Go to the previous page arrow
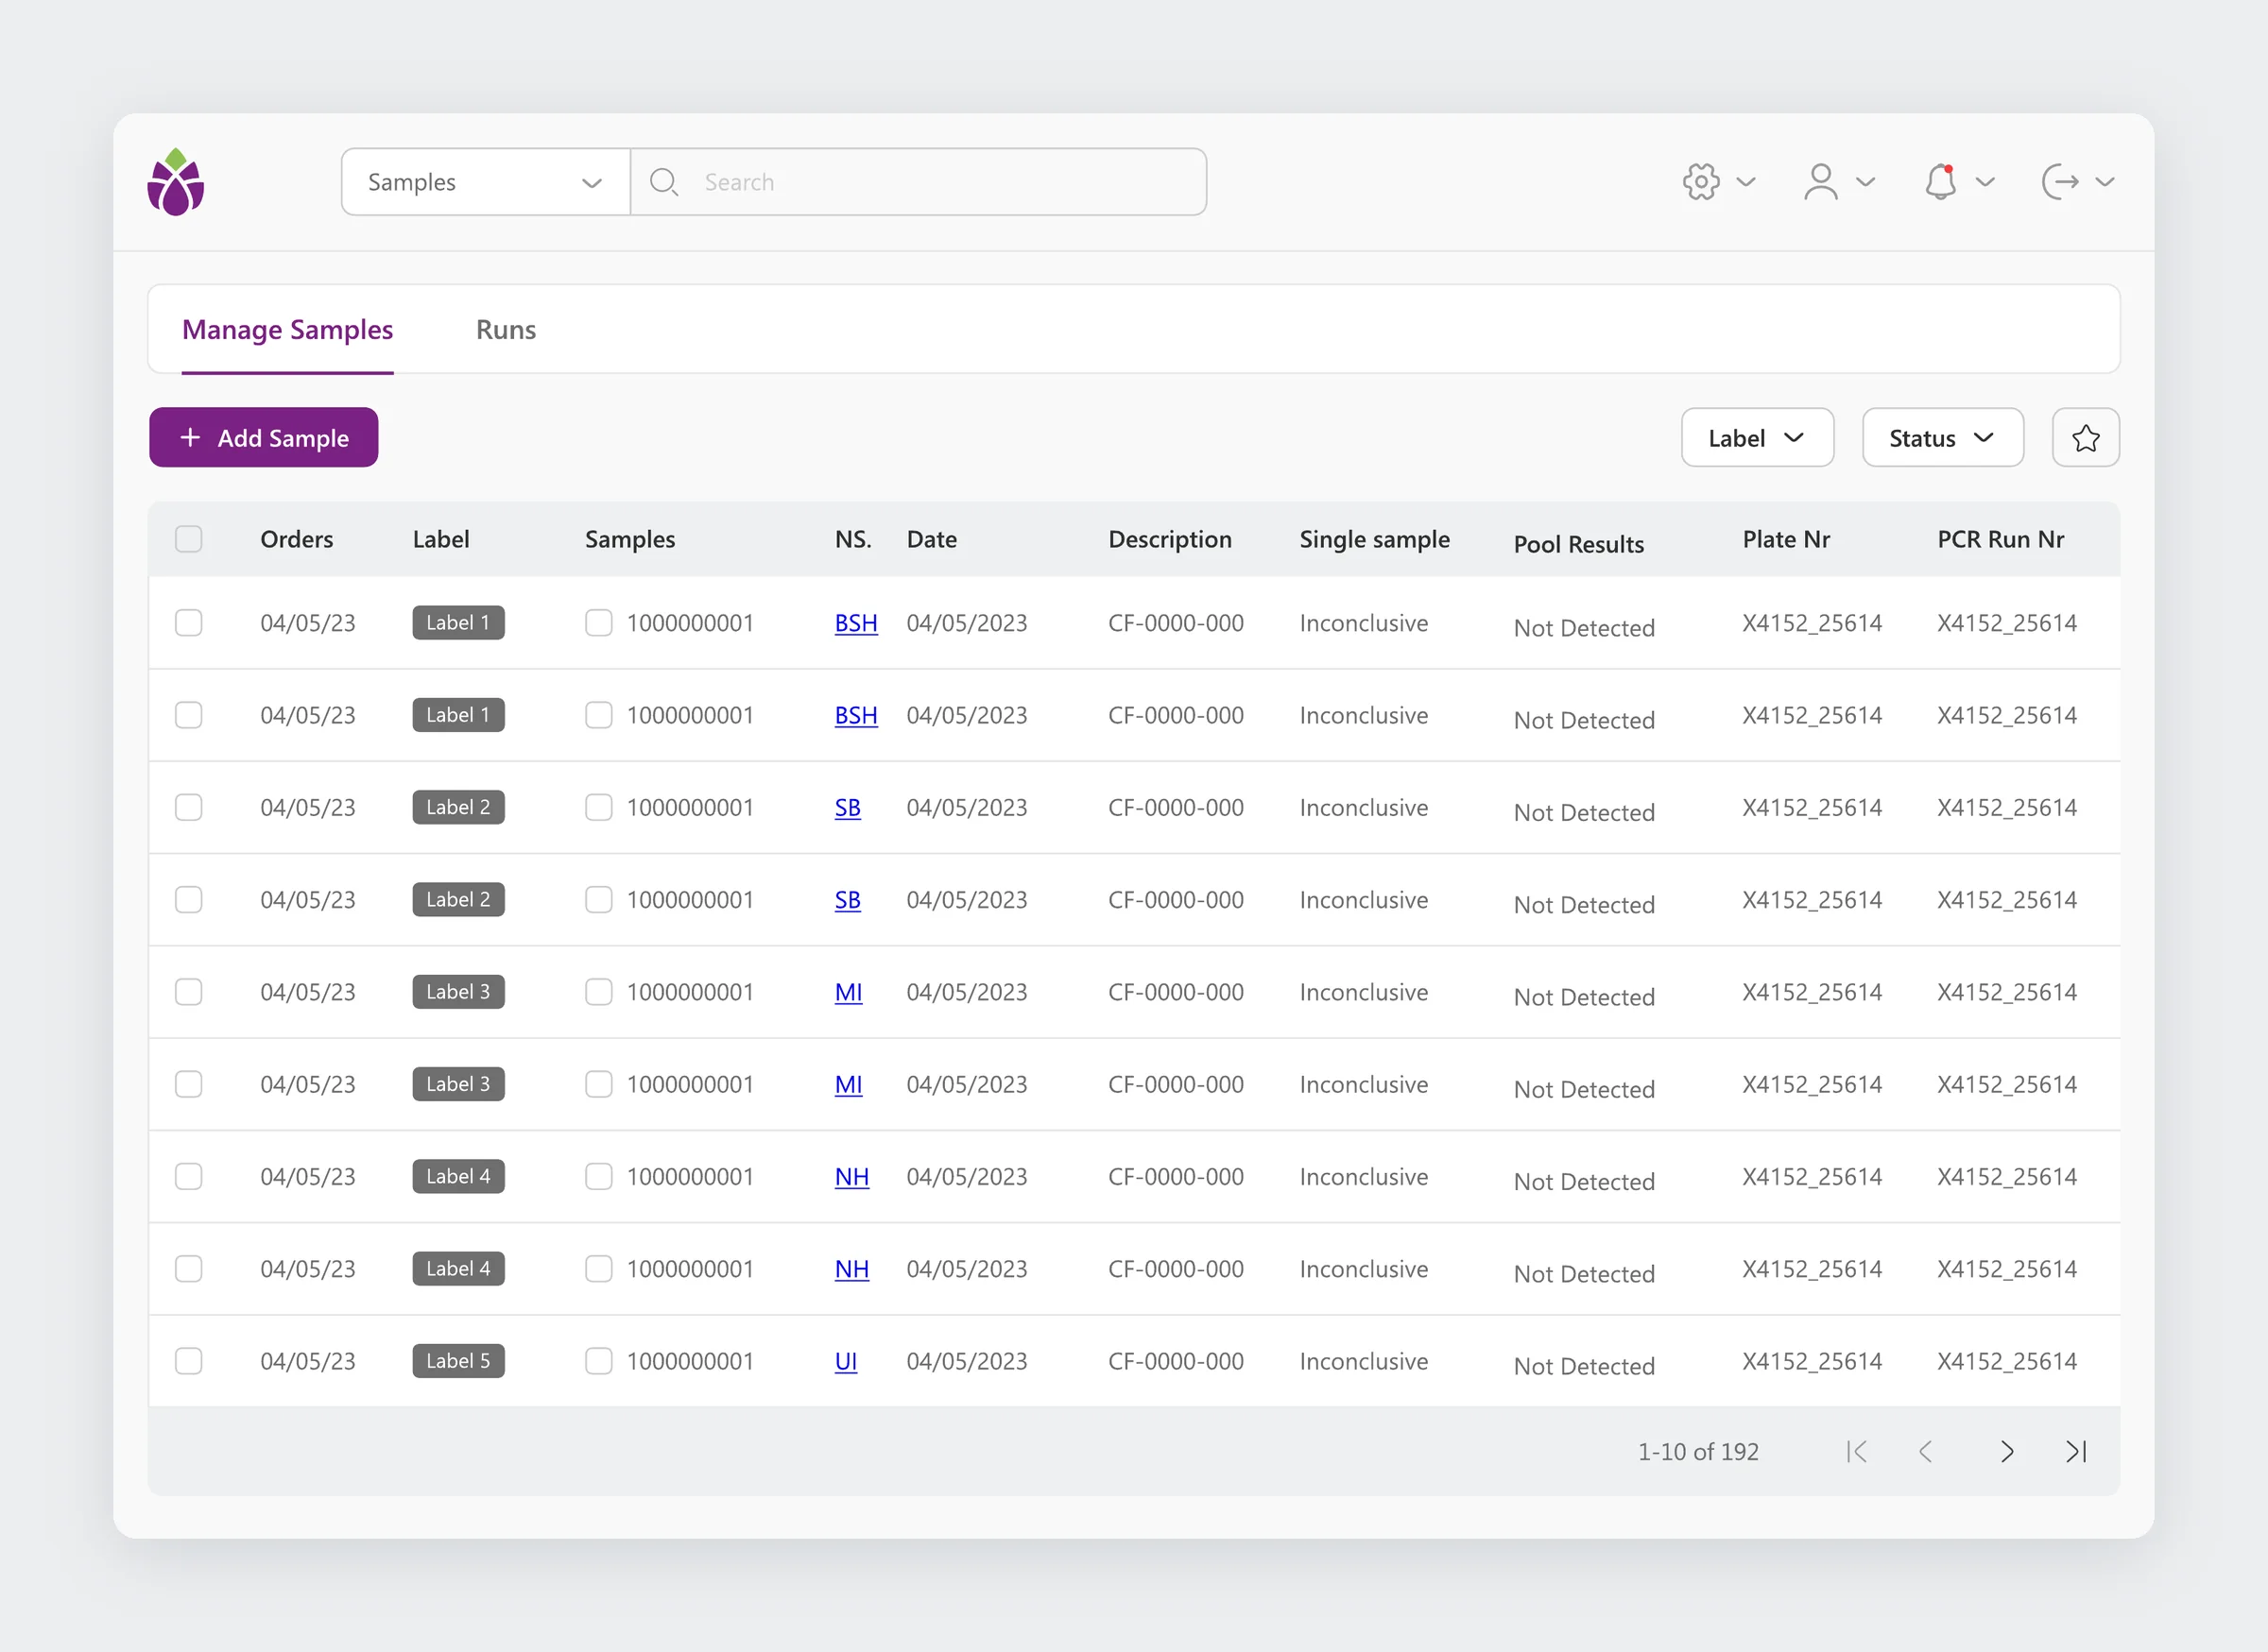This screenshot has height=1652, width=2268. click(x=1926, y=1452)
